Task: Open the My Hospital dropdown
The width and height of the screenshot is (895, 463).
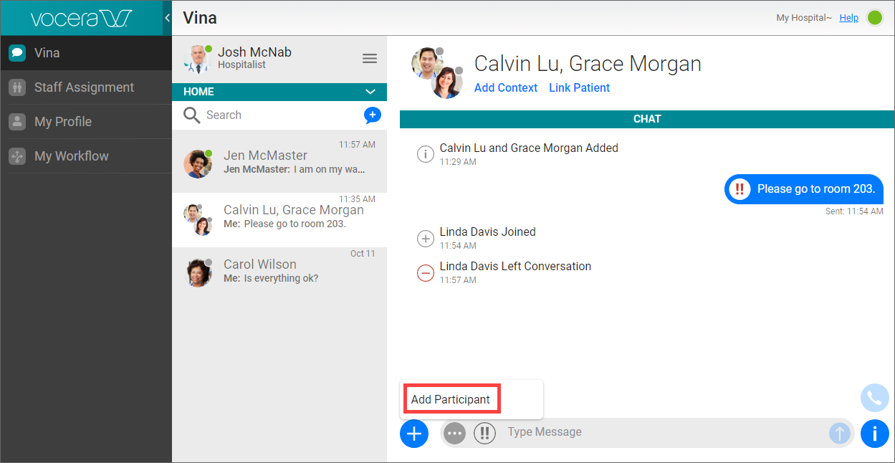Action: [803, 17]
